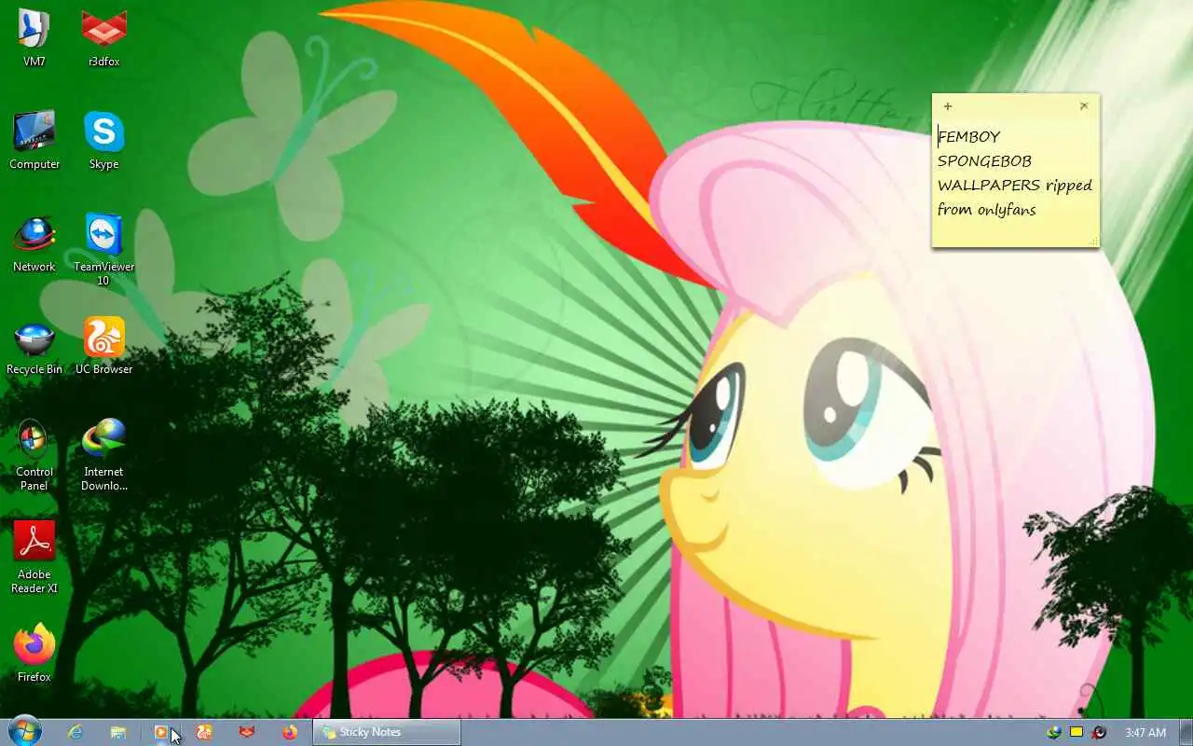Image resolution: width=1193 pixels, height=746 pixels.
Task: Open Adobe Reader XI desktop shortcut
Action: click(34, 557)
